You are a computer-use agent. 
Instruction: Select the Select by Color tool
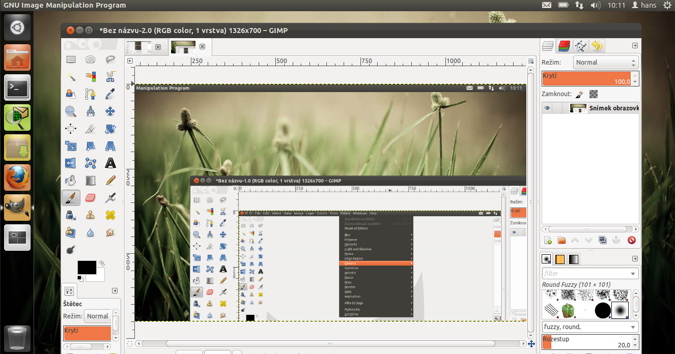tap(90, 77)
